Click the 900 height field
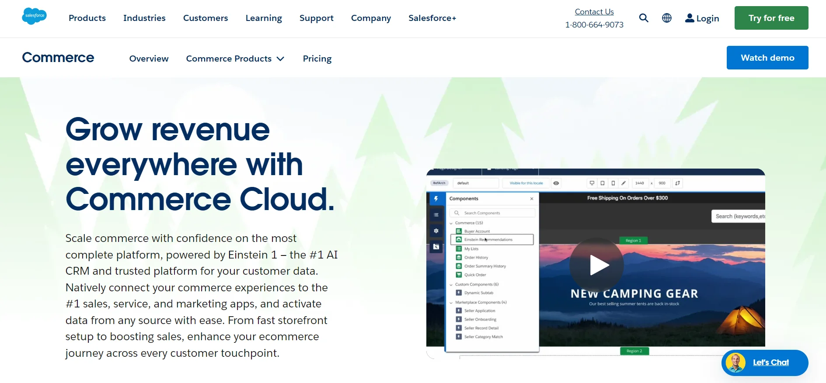826x383 pixels. (662, 183)
